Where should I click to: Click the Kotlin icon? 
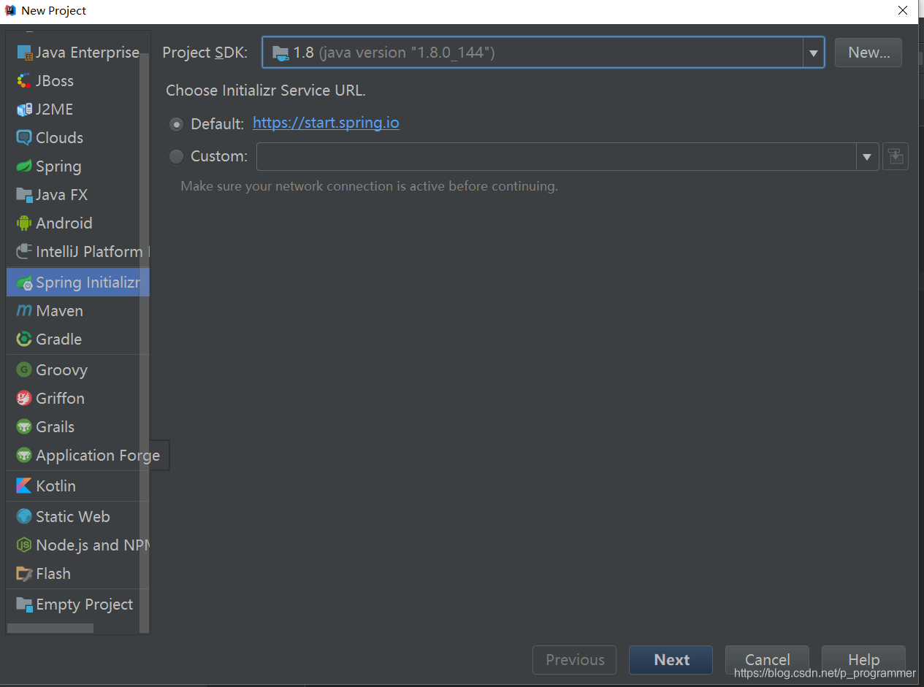click(x=24, y=486)
